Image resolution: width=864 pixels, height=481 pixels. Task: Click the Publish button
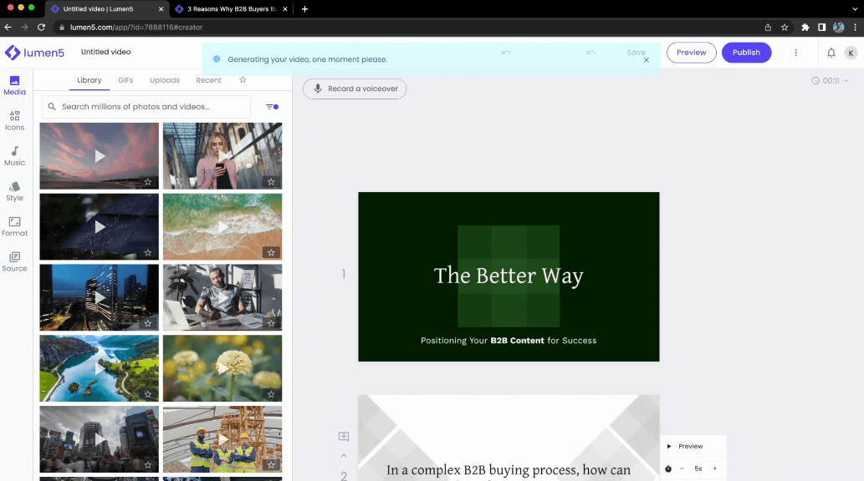click(746, 52)
